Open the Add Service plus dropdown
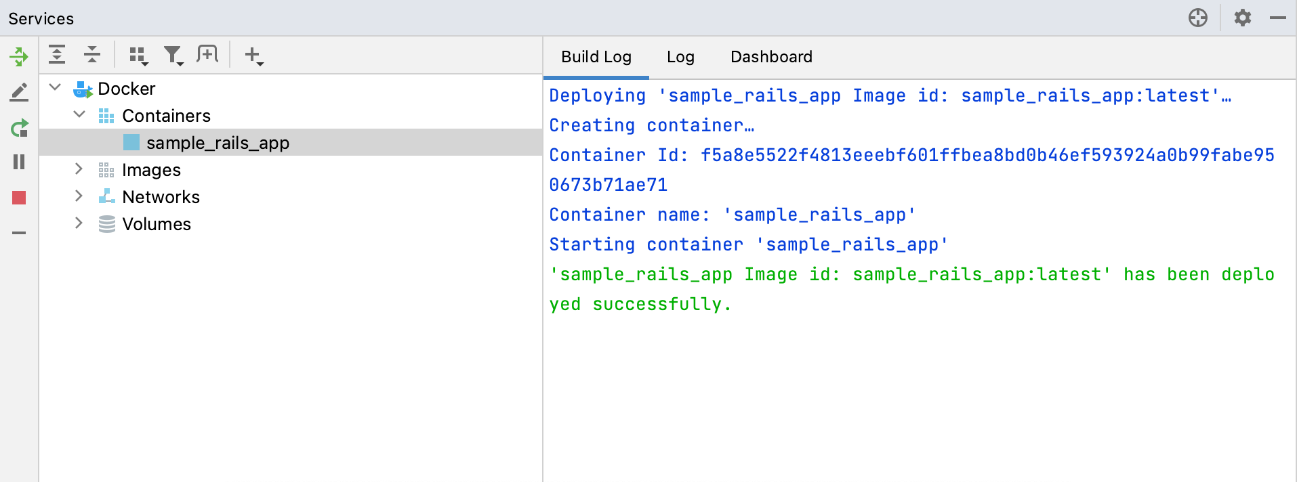The height and width of the screenshot is (482, 1297). [253, 56]
